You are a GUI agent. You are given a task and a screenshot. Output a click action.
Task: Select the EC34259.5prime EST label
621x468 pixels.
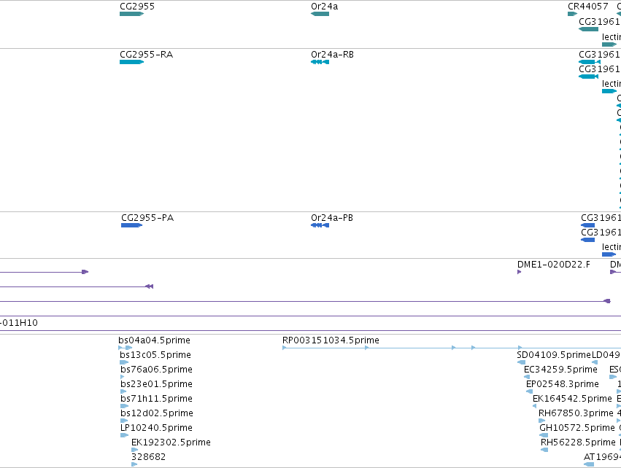tap(560, 370)
